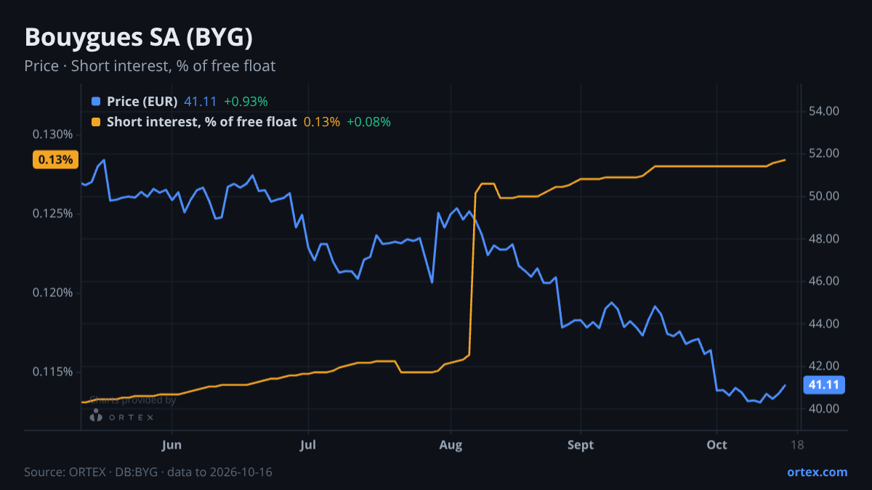Click the 46.00 right axis label
The height and width of the screenshot is (490, 872).
[824, 281]
